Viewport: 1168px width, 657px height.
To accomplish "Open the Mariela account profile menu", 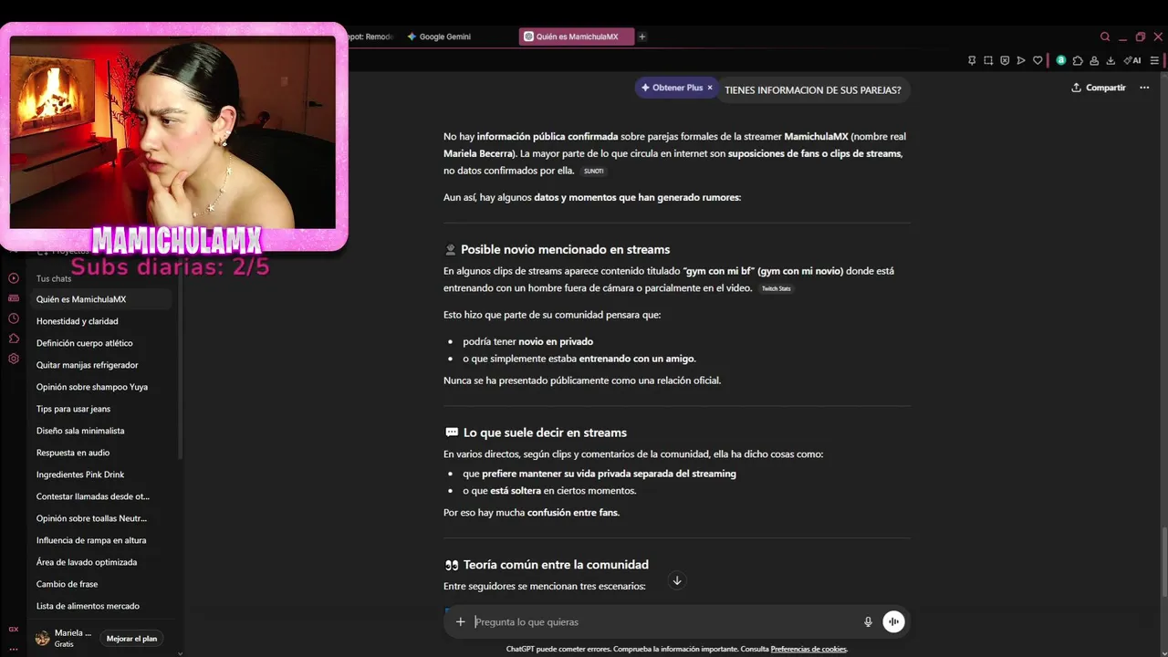I will [x=64, y=638].
